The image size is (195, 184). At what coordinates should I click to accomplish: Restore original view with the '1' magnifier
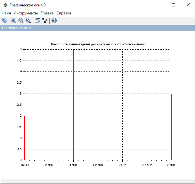[x=21, y=21]
